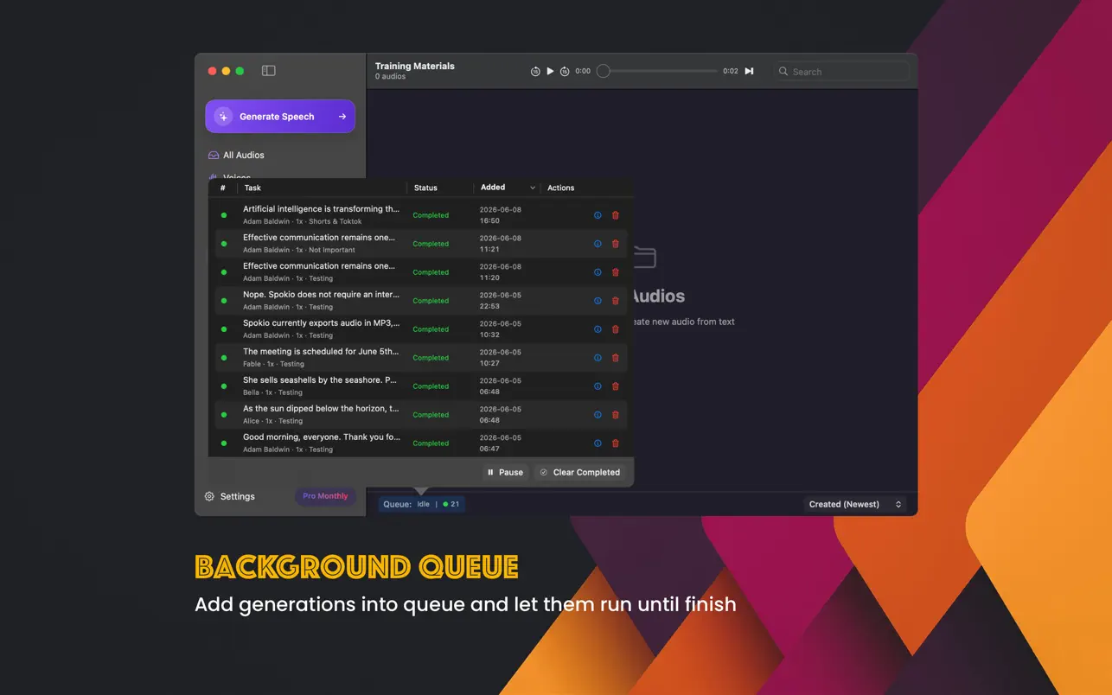
Task: Show info for Spokio currently exports task
Action: coord(598,329)
